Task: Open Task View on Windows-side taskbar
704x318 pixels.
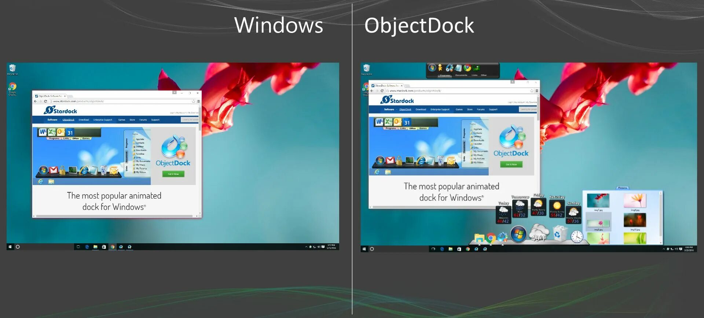Action: [78, 247]
